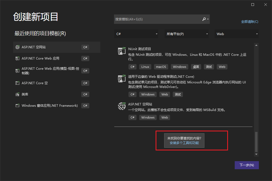Click the template list scroll down arrow
Screen dimensions: 272x181
256,154
